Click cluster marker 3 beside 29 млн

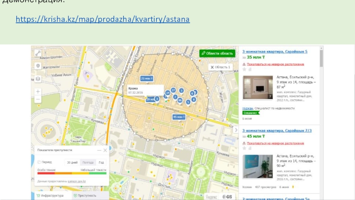pos(157,99)
